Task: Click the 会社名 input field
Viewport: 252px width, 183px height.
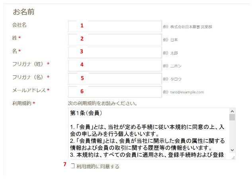Action: tap(115, 26)
